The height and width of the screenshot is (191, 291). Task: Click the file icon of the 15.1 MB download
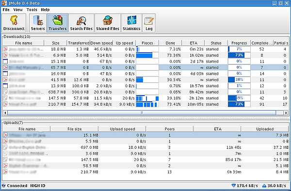(x=5, y=62)
